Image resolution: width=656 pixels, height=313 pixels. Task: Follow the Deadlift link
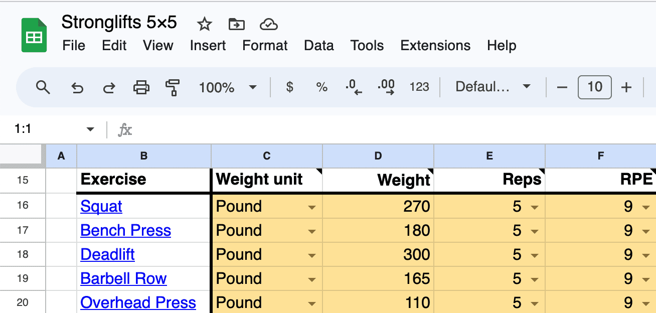point(107,255)
